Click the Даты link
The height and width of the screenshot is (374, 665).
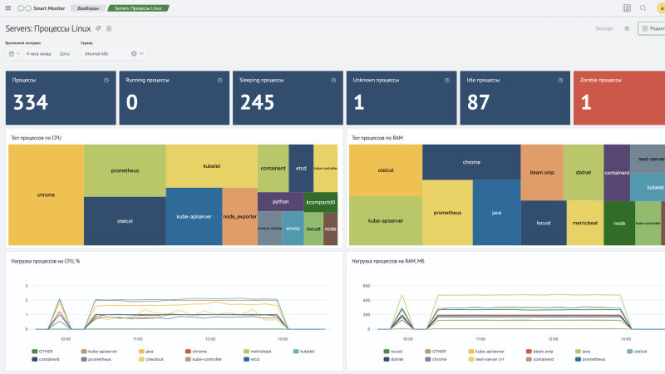tap(65, 54)
